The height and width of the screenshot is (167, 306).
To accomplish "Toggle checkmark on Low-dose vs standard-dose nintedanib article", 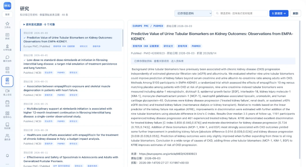I will [x=25, y=60].
